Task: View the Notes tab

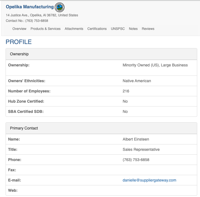Action: pos(133,29)
